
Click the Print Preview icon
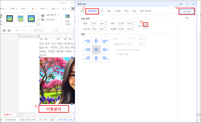click(x=9, y=30)
